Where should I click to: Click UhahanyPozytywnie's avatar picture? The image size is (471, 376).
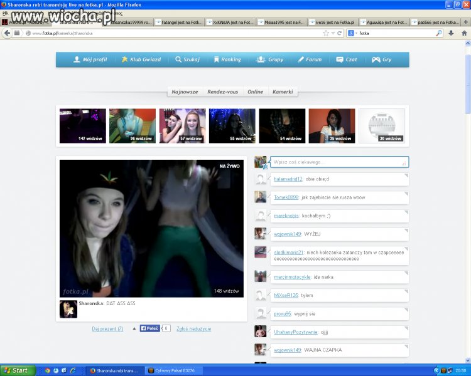[x=261, y=332]
